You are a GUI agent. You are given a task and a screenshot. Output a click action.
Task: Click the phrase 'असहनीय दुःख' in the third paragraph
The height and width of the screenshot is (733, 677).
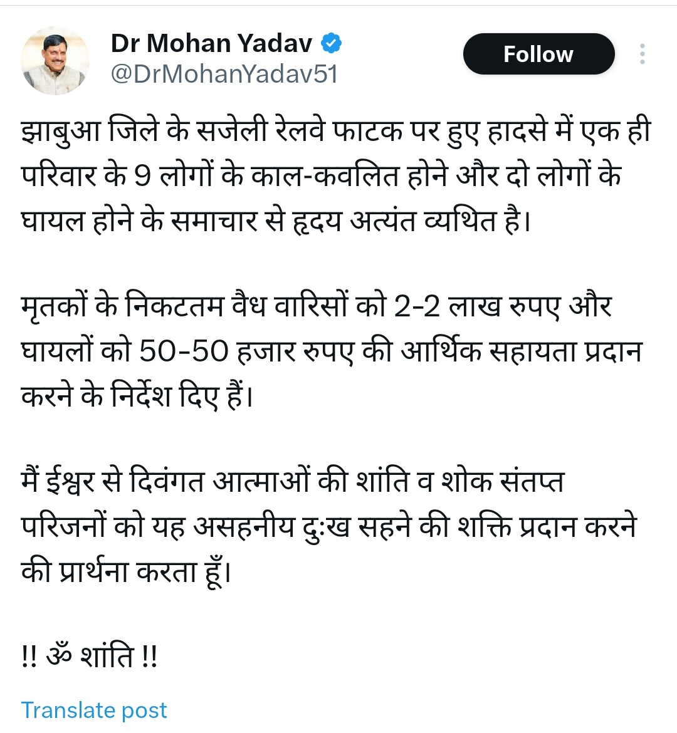pos(271,528)
